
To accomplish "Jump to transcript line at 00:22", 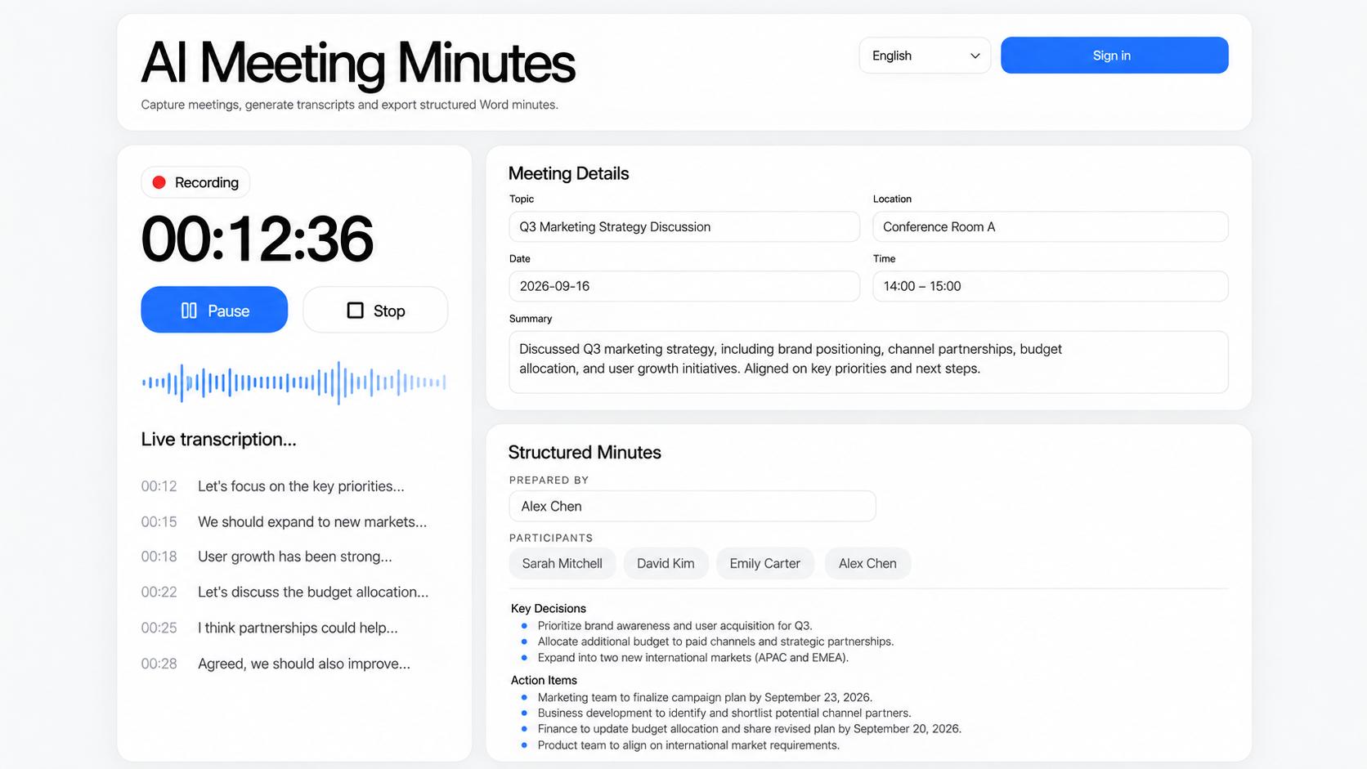I will (x=285, y=592).
